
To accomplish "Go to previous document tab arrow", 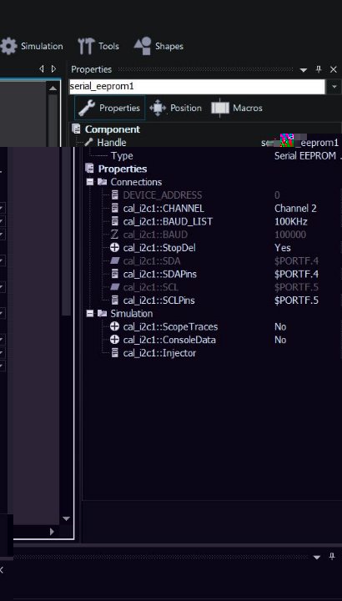I will point(42,68).
